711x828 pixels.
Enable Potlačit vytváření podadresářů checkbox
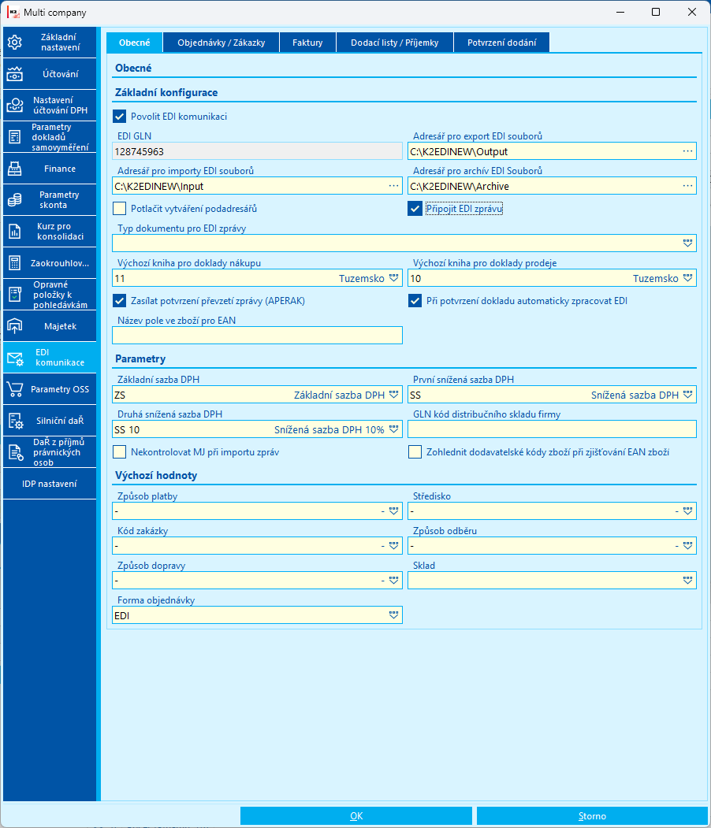click(120, 209)
